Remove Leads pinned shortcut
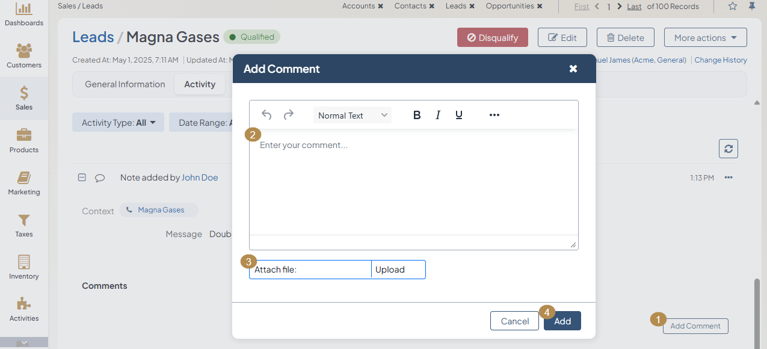The width and height of the screenshot is (767, 349). [x=472, y=6]
